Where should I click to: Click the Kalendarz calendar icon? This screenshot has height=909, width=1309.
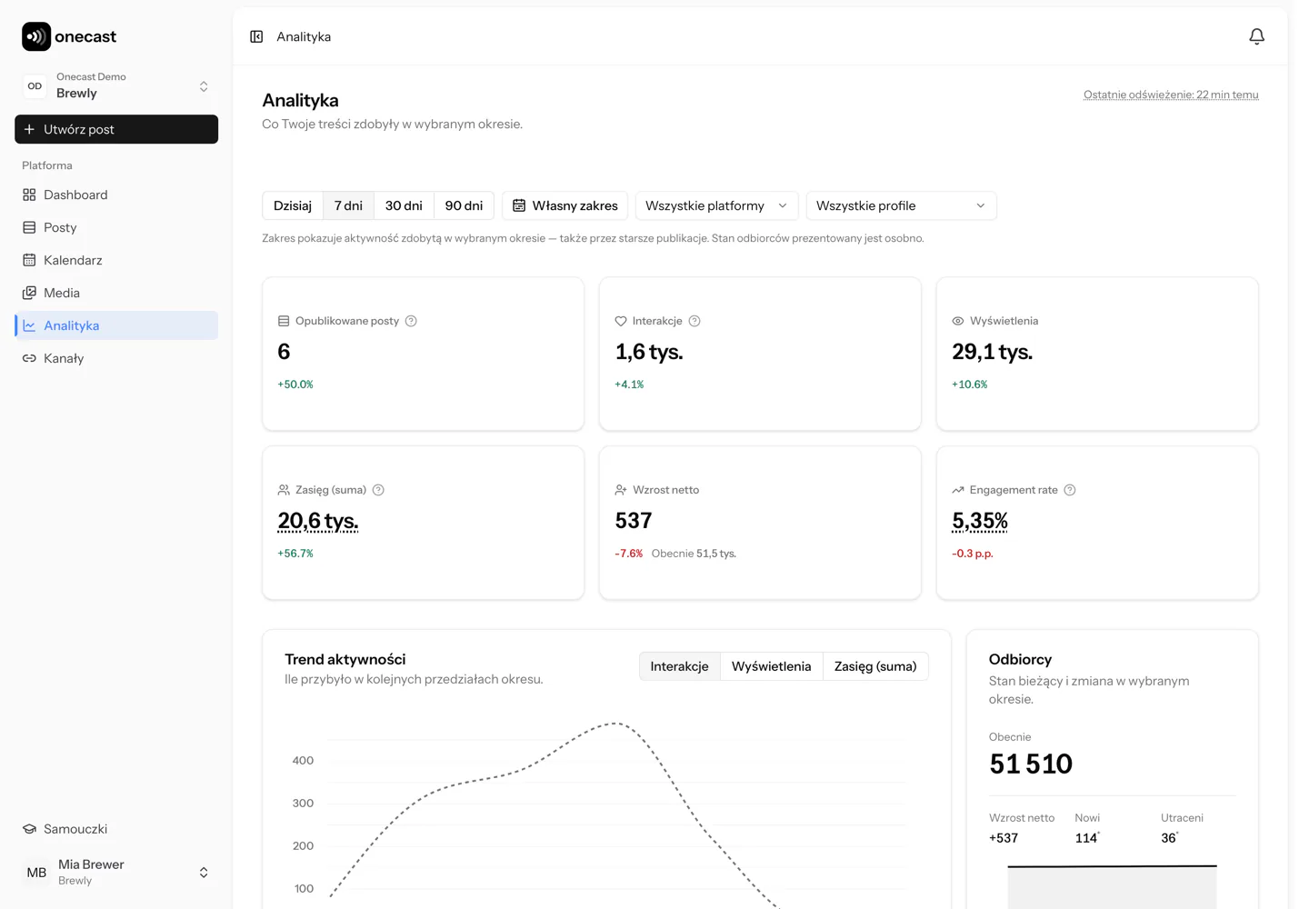click(29, 260)
